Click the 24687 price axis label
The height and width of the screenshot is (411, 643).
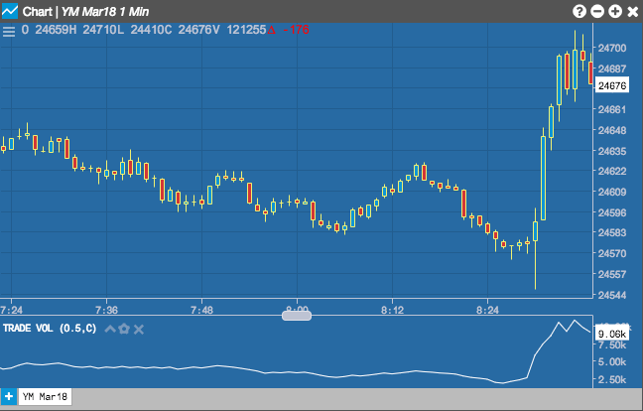tap(612, 68)
